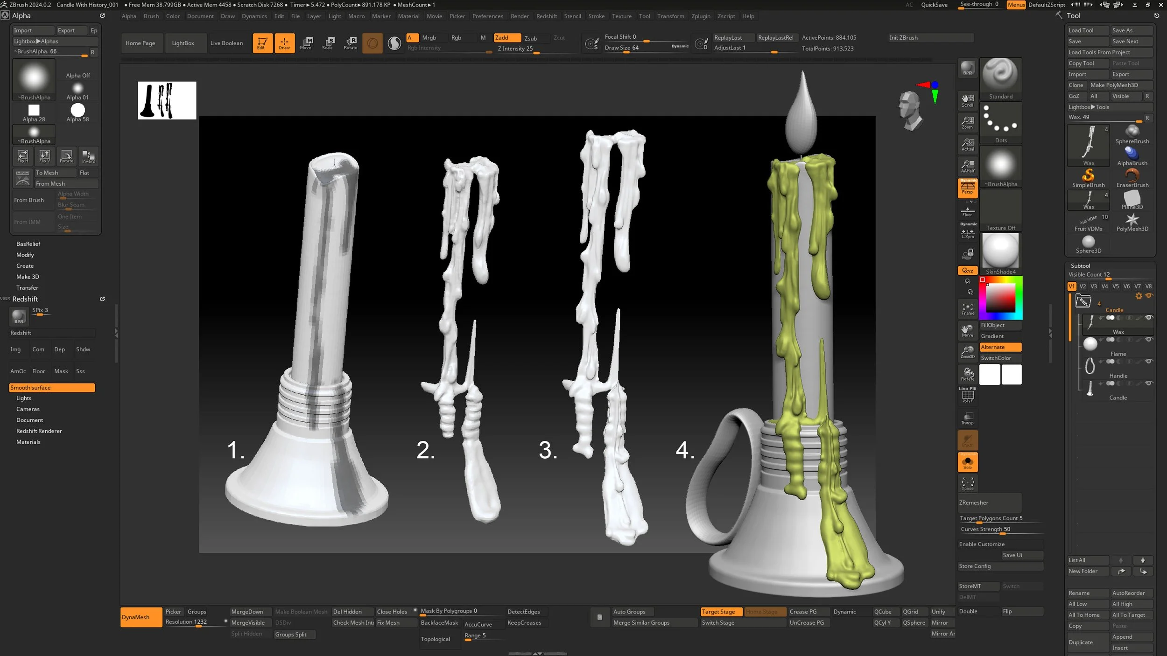Collapse the Subtool panel header
Image resolution: width=1167 pixels, height=656 pixels.
tap(1080, 265)
